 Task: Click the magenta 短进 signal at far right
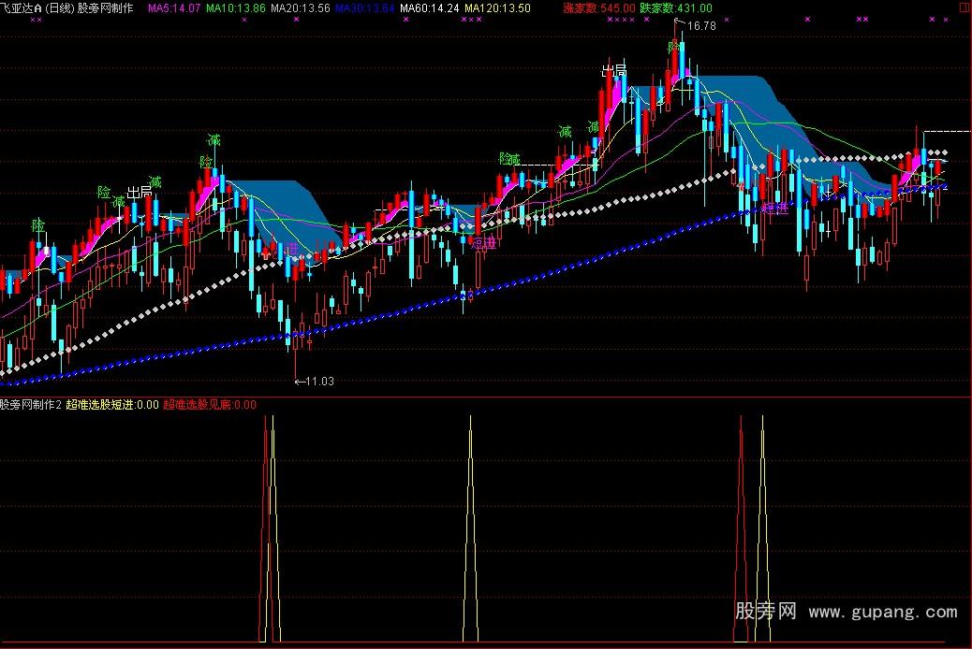[x=775, y=208]
